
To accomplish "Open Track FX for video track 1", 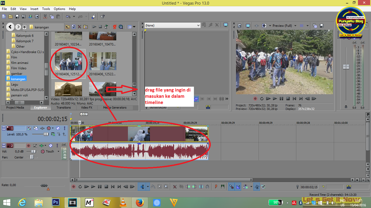I will pos(49,128).
